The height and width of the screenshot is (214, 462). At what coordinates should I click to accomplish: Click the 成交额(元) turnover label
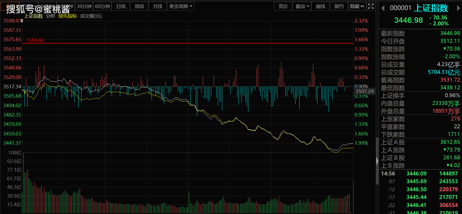(x=91, y=16)
